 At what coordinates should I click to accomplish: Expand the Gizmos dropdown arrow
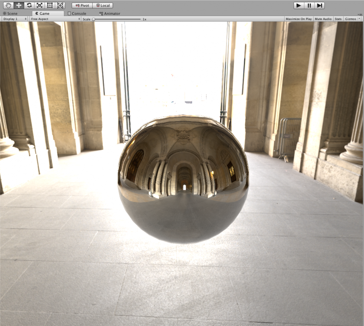[x=359, y=19]
